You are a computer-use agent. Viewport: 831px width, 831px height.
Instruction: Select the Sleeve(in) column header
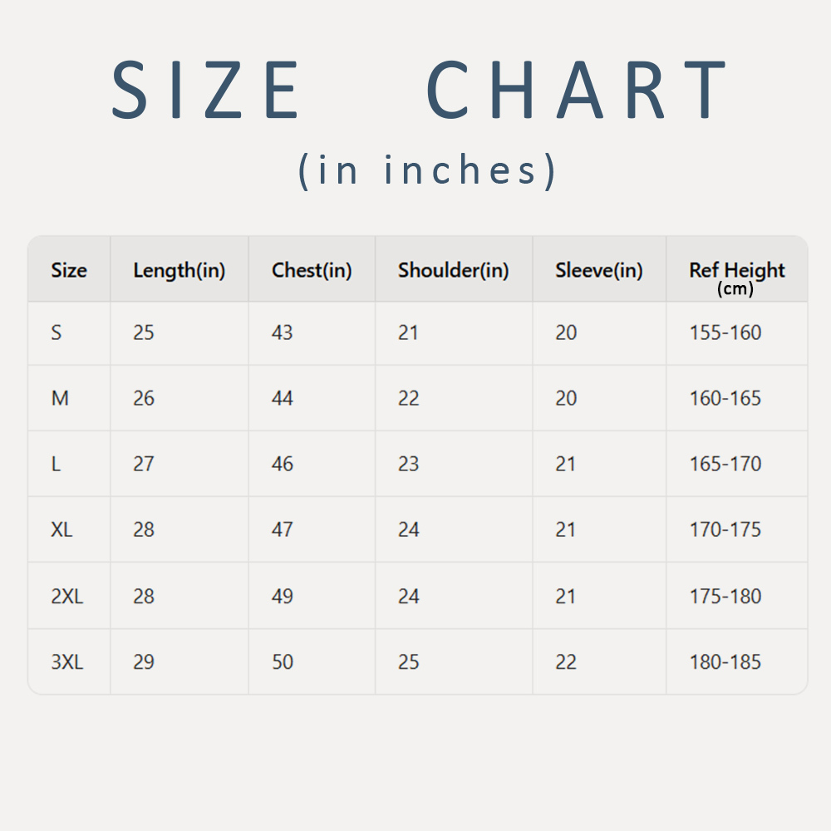tap(599, 271)
